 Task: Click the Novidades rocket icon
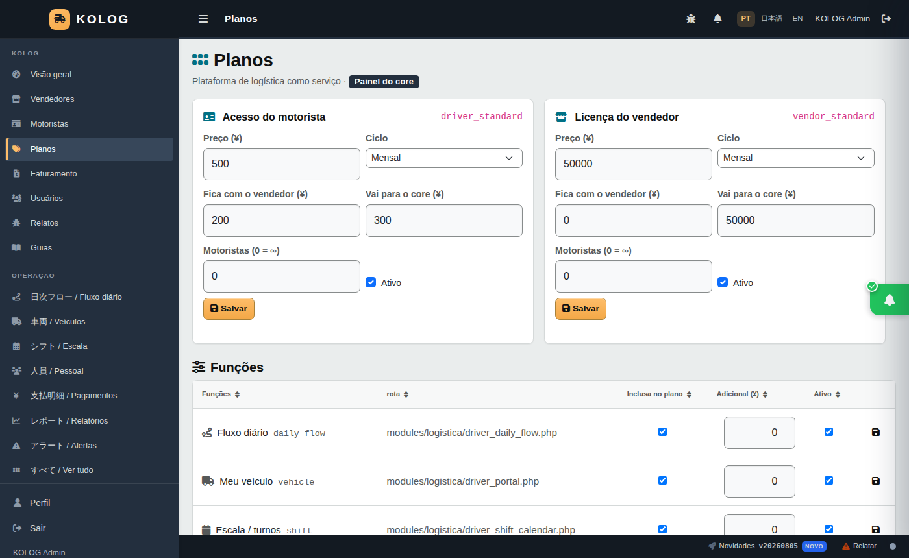(712, 546)
